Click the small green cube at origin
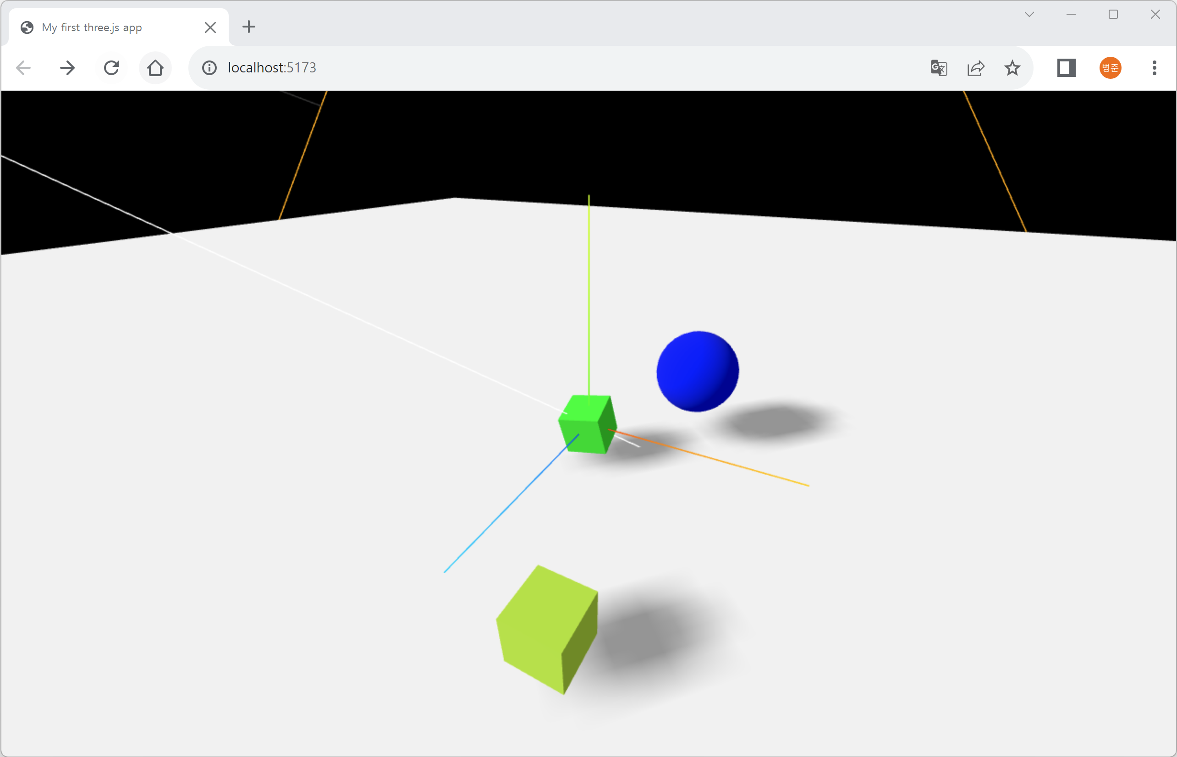The height and width of the screenshot is (757, 1177). [586, 424]
